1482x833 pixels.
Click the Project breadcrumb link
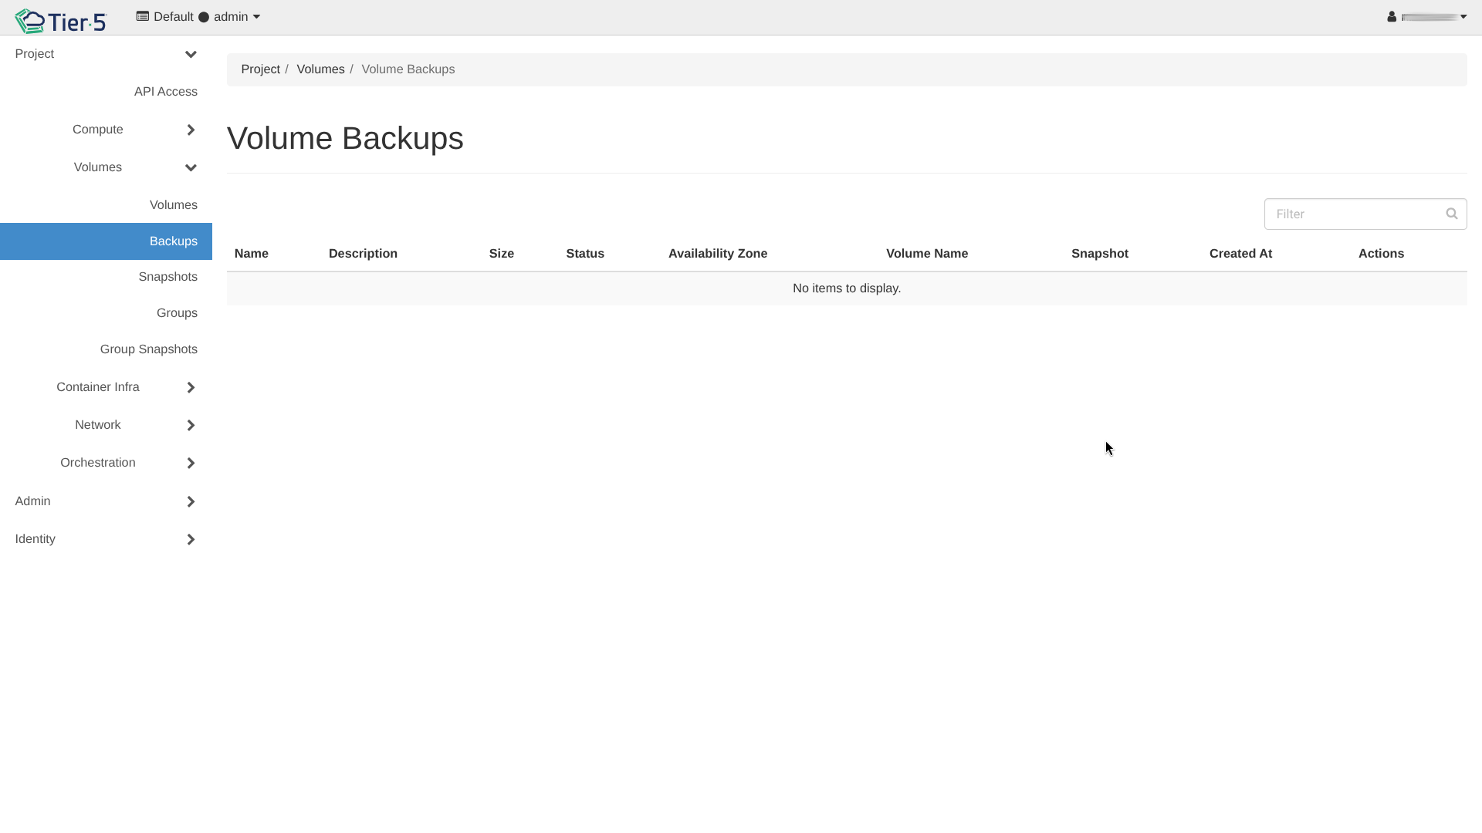[x=260, y=69]
